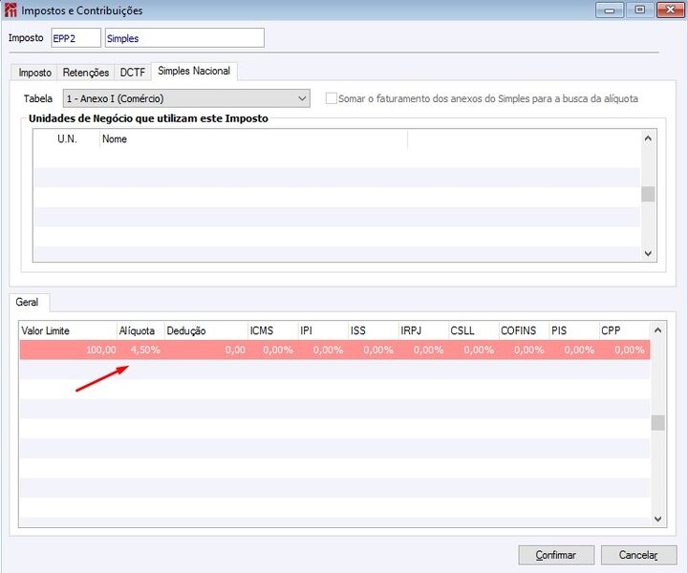
Task: Click the CSLL column header
Action: 473,330
